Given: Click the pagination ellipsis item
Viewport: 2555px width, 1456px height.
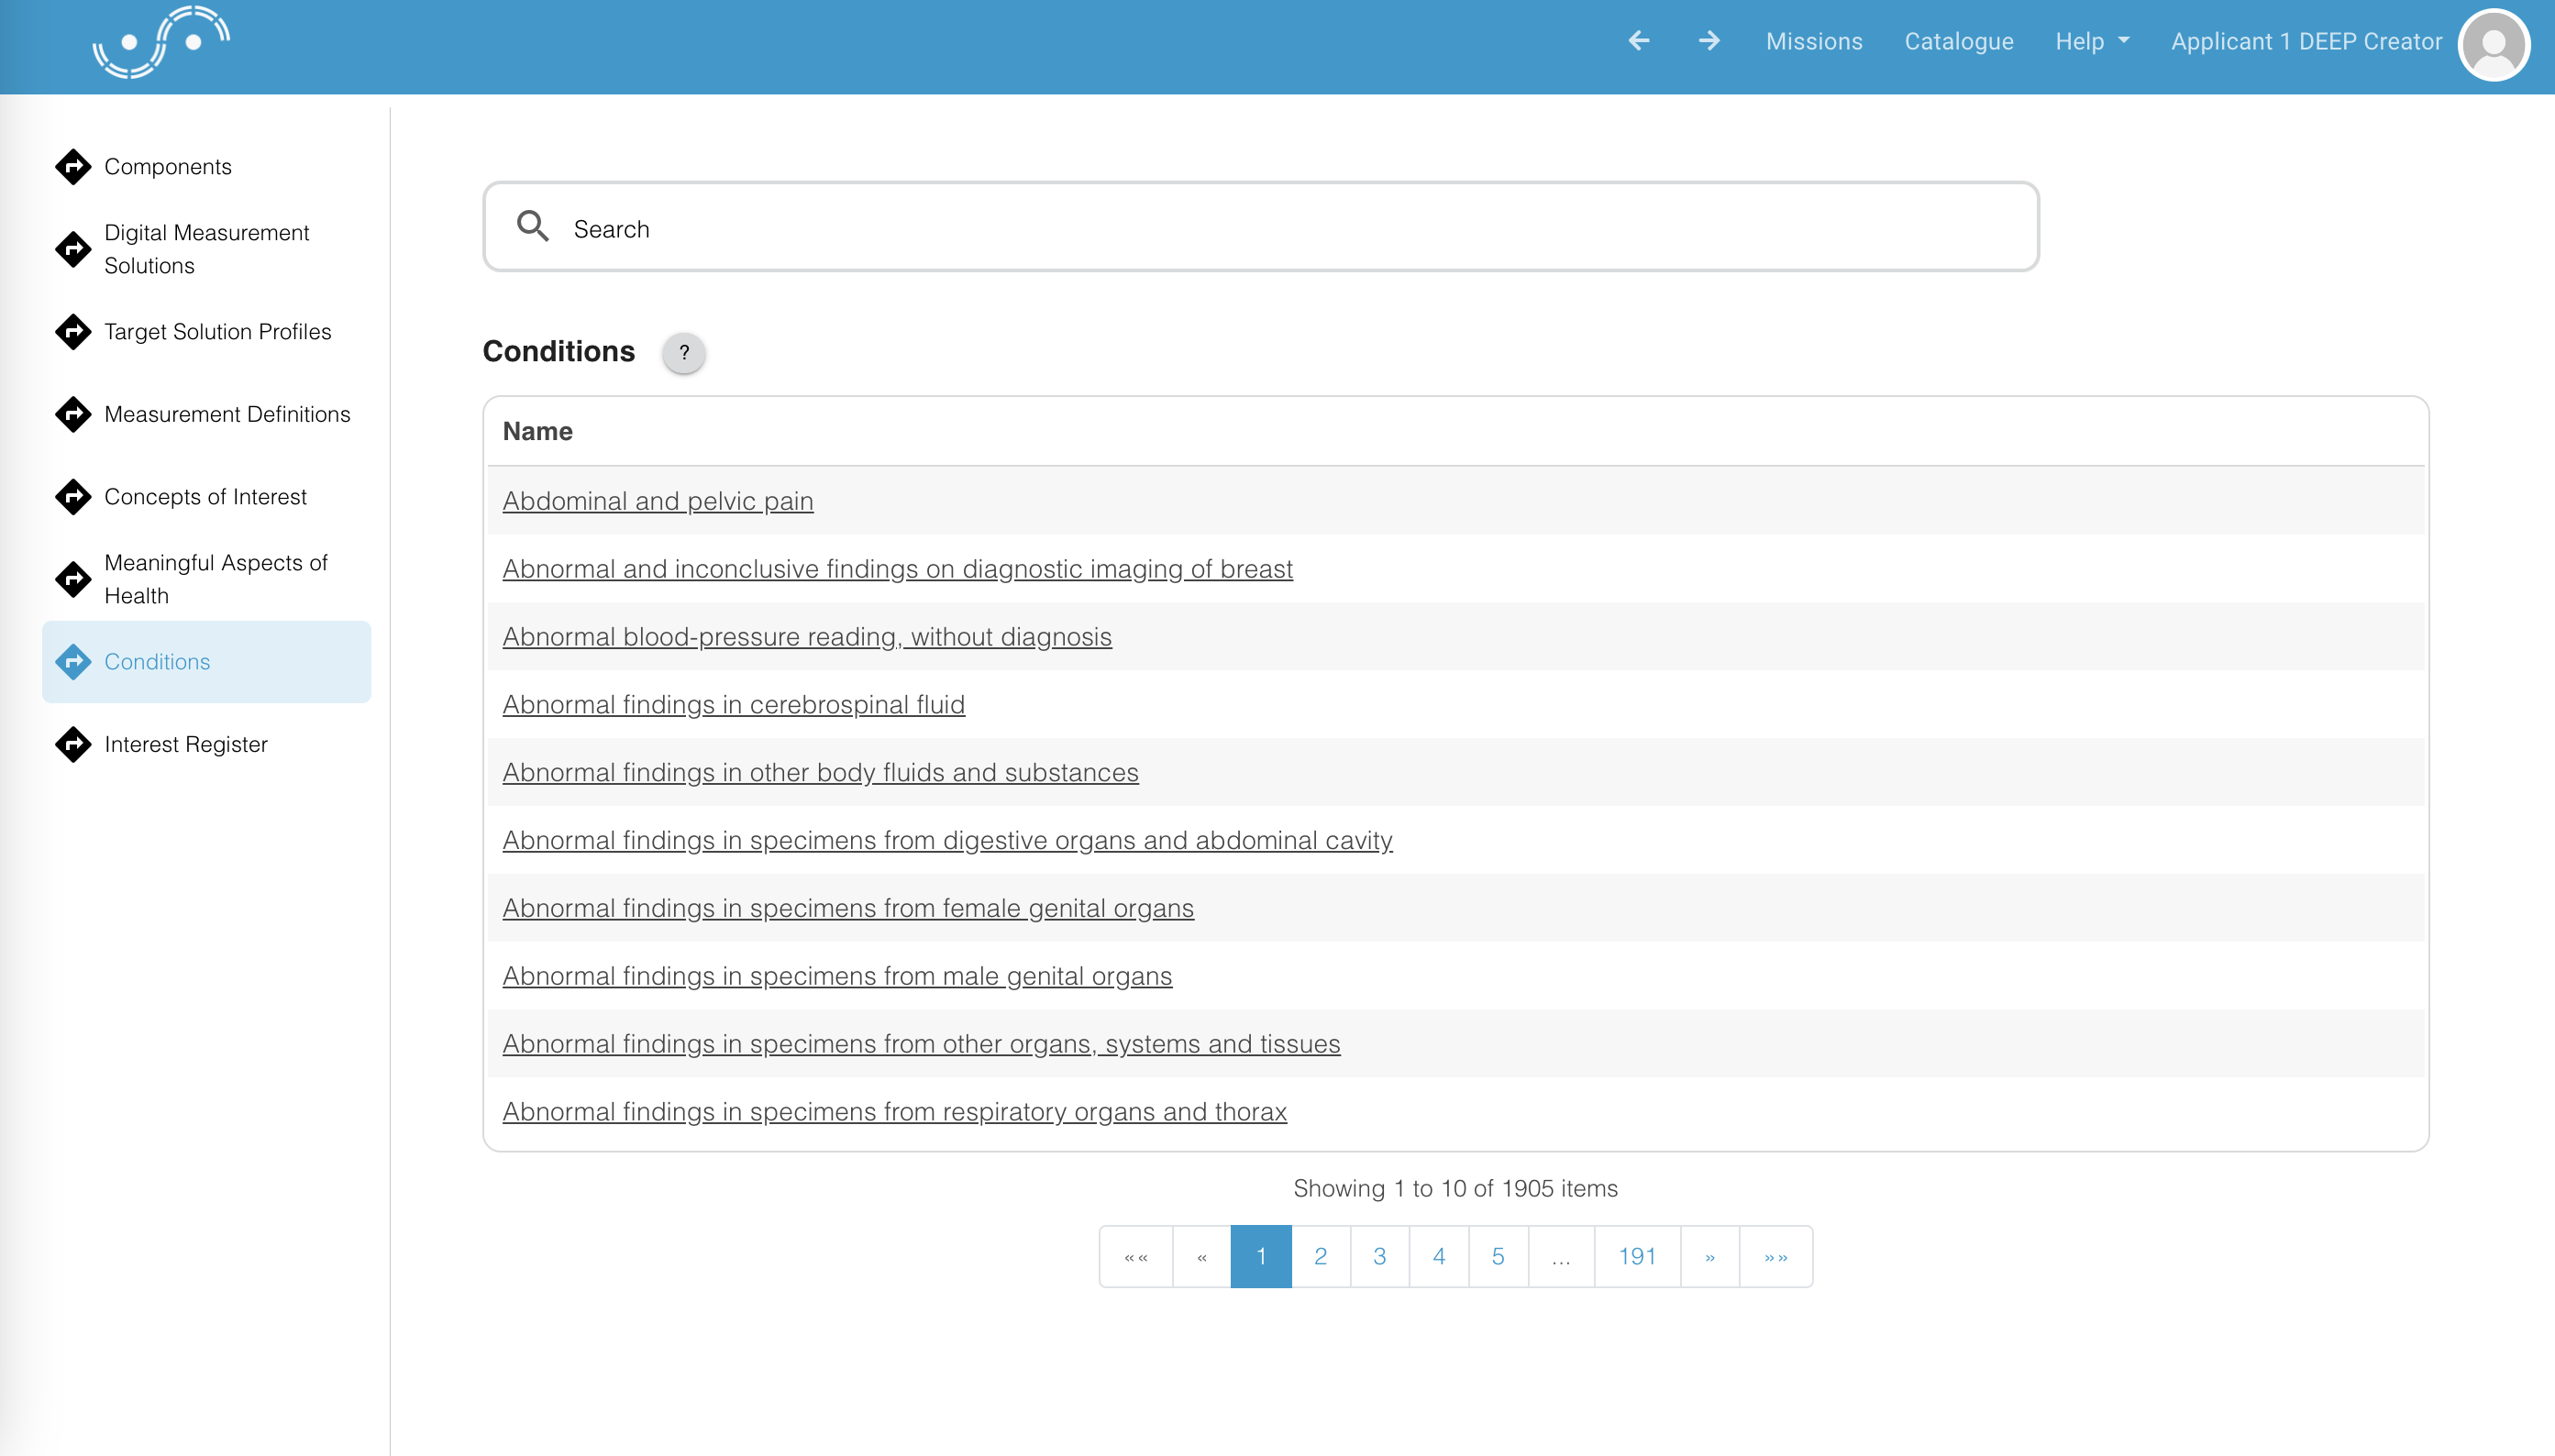Looking at the screenshot, I should (x=1561, y=1257).
